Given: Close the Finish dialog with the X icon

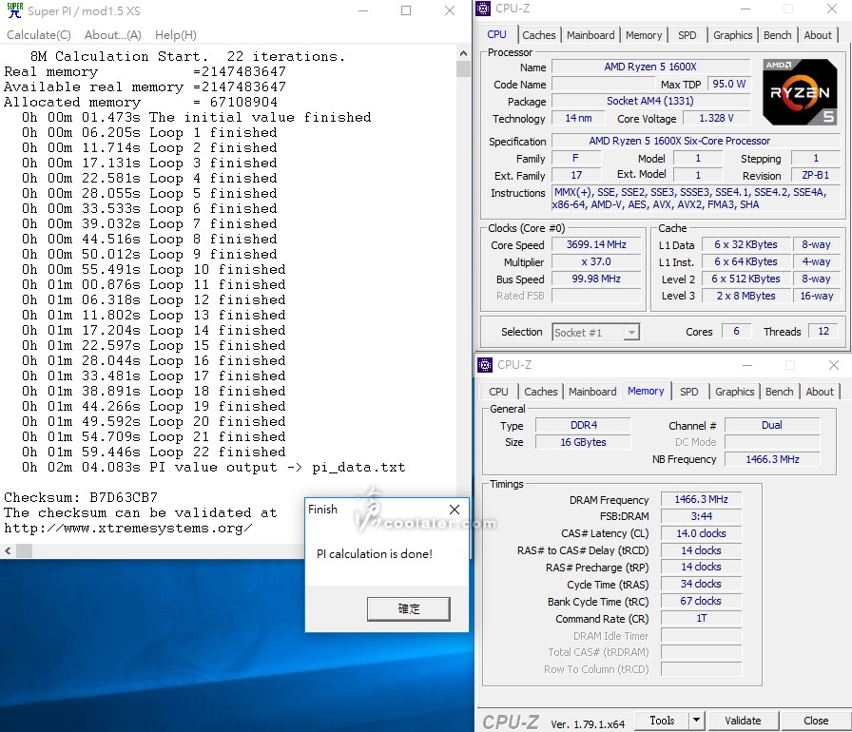Looking at the screenshot, I should point(455,510).
